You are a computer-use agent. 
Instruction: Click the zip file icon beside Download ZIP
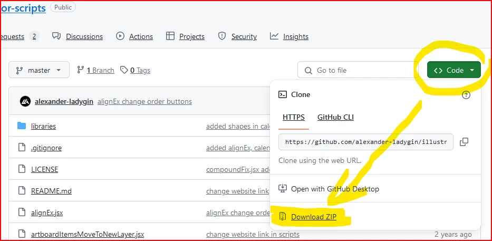(x=283, y=217)
